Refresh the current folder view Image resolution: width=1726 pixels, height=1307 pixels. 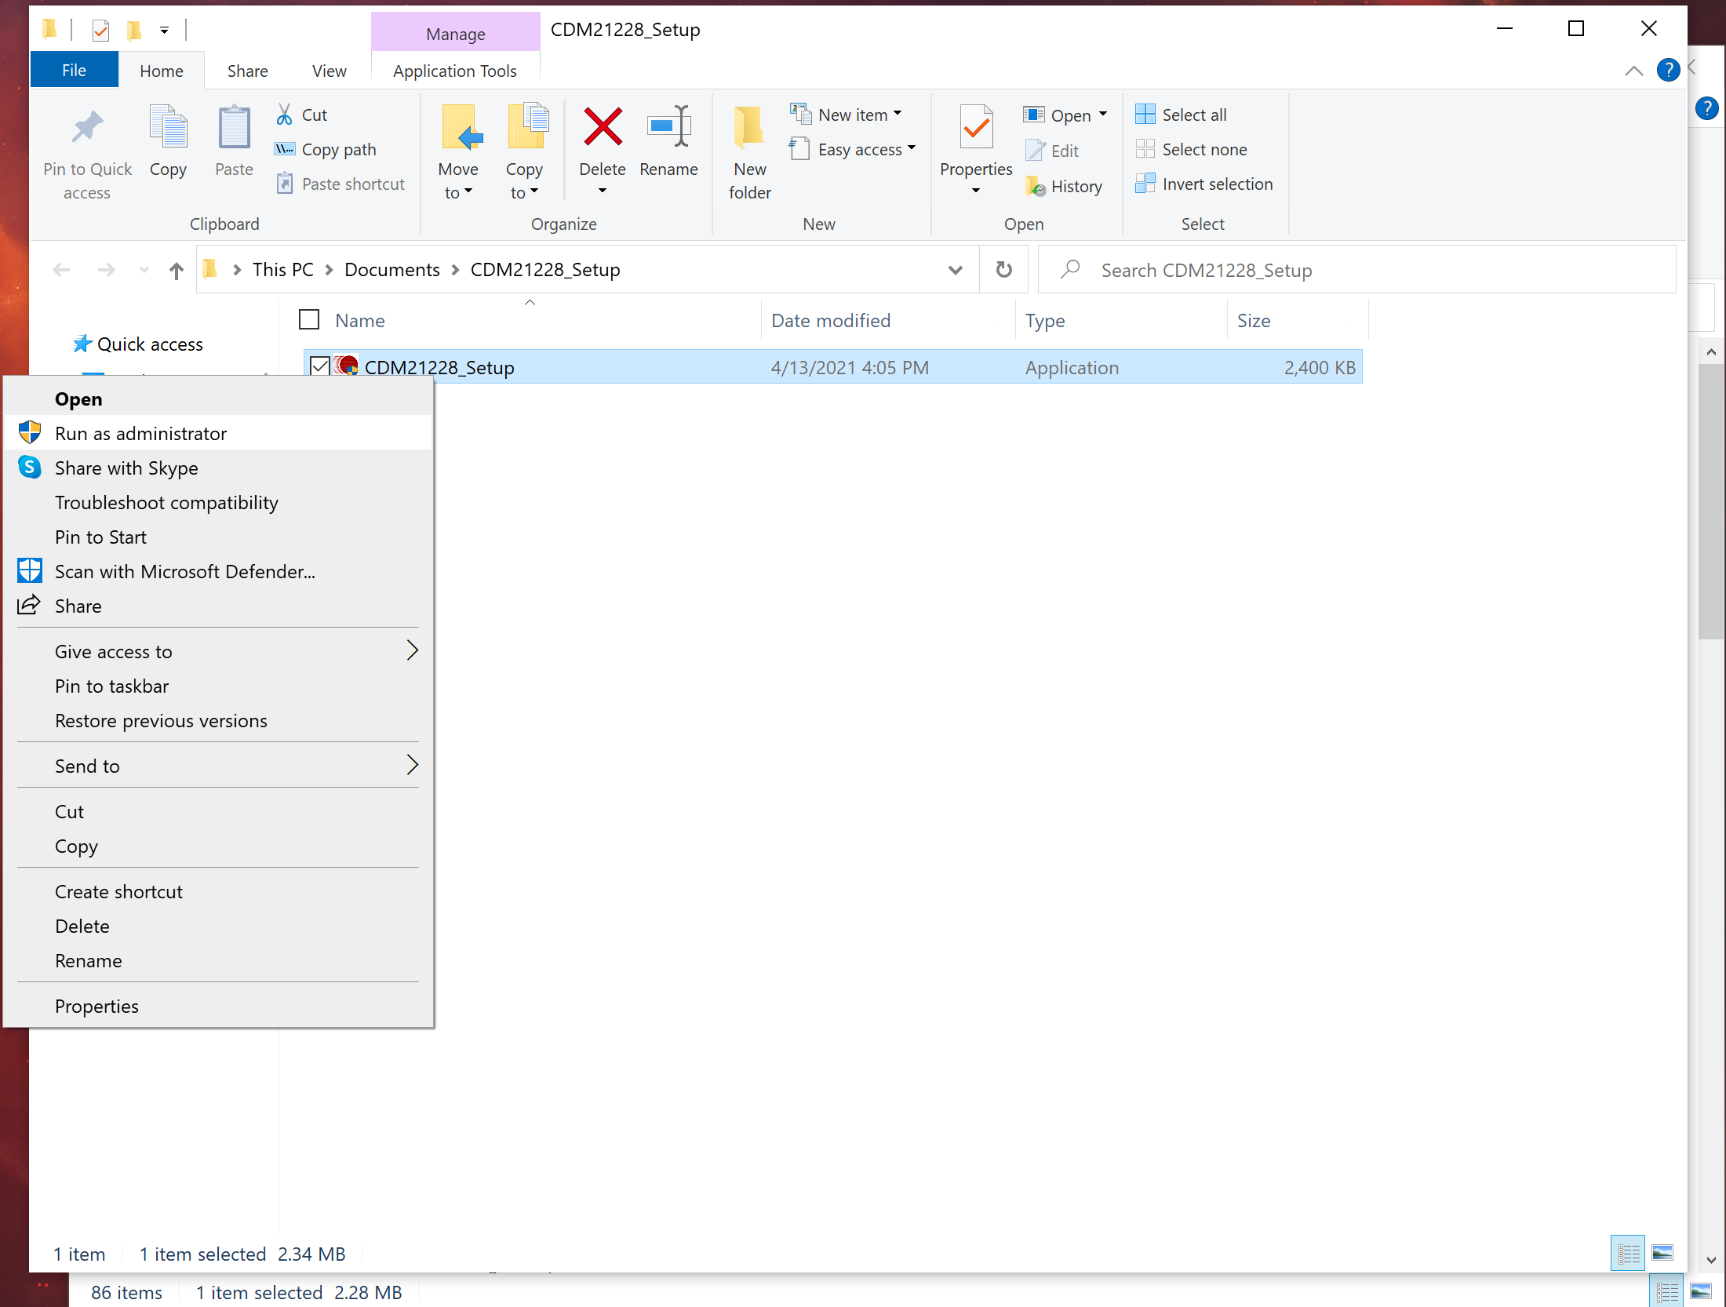tap(1003, 269)
